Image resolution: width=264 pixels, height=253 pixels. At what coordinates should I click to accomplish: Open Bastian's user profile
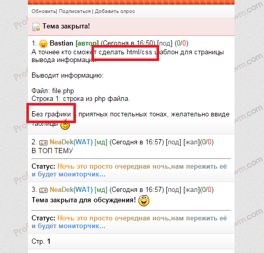[x=61, y=43]
